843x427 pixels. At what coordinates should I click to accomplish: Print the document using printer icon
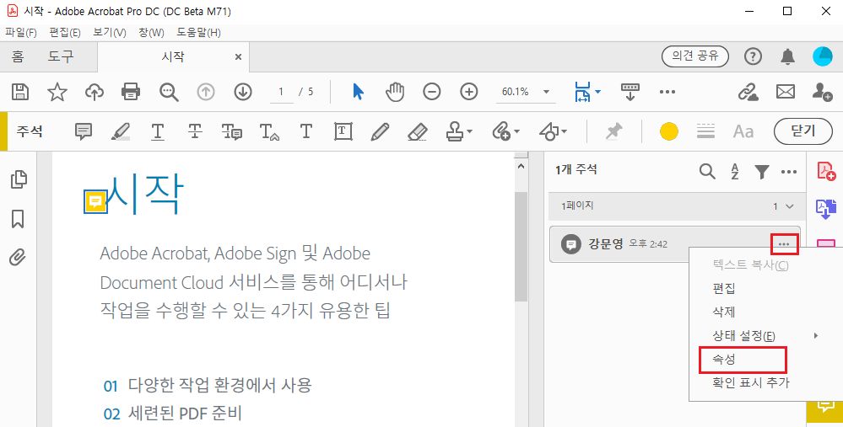131,92
